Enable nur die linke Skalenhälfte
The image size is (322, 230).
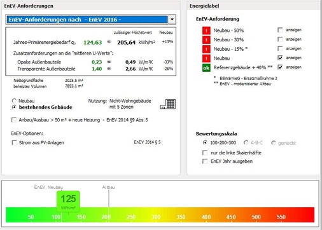(205, 152)
